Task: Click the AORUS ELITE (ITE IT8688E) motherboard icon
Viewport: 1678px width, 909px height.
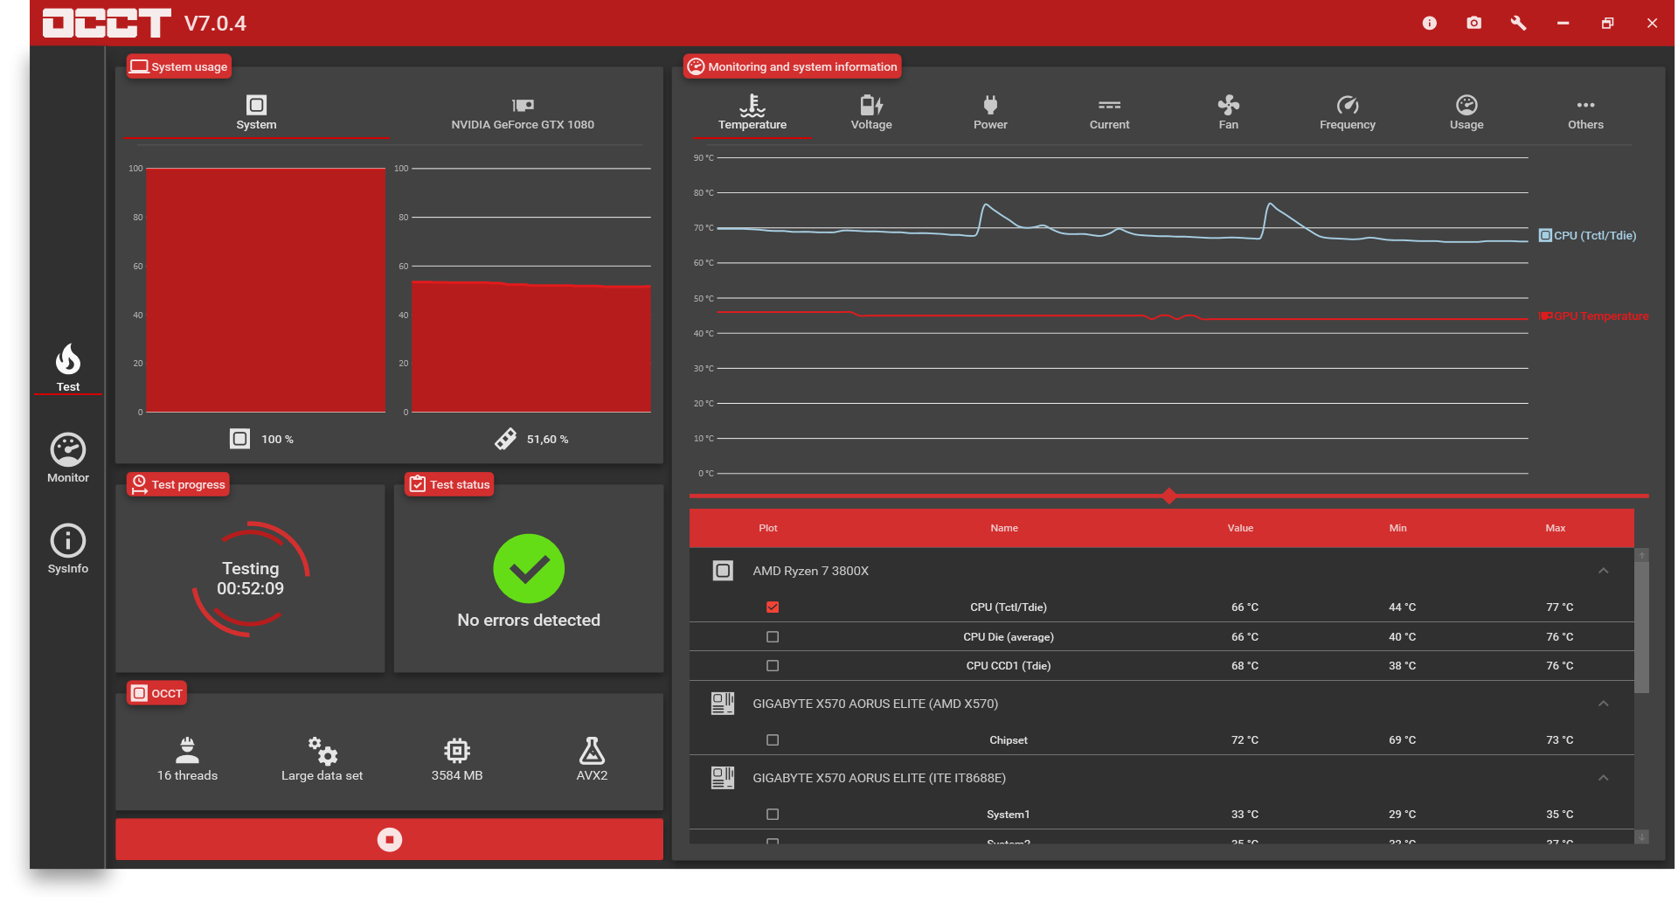Action: click(x=723, y=778)
